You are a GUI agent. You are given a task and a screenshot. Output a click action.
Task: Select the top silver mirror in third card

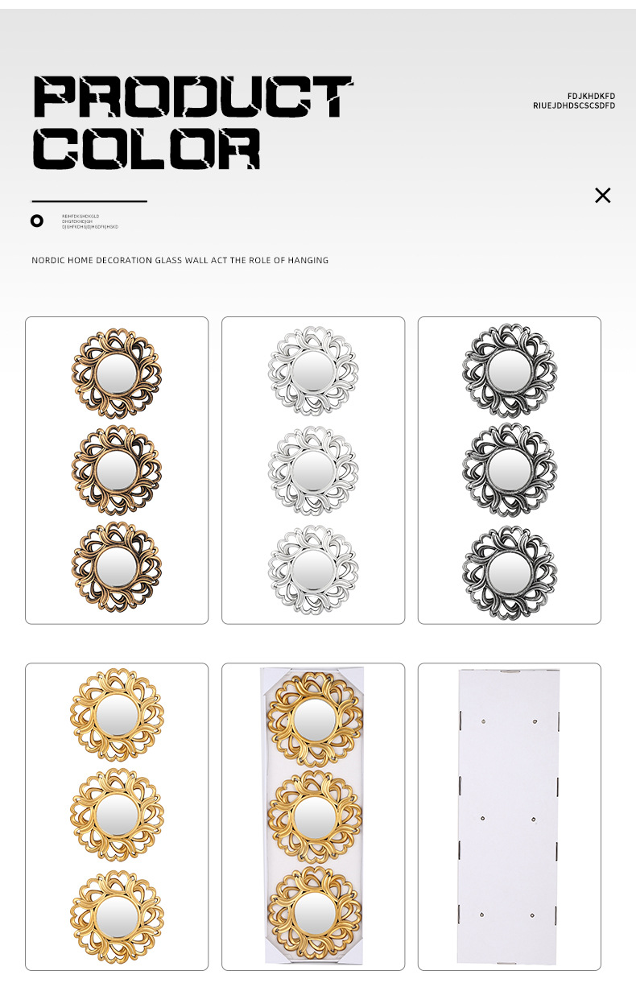coord(510,370)
